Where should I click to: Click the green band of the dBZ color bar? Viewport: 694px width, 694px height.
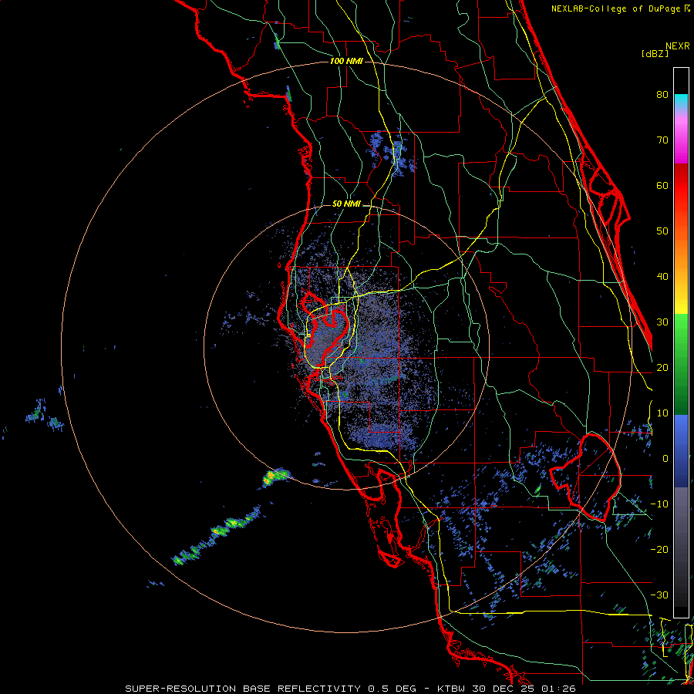pos(681,364)
